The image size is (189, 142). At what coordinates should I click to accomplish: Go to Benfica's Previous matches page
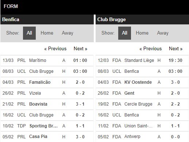[x=55, y=49]
